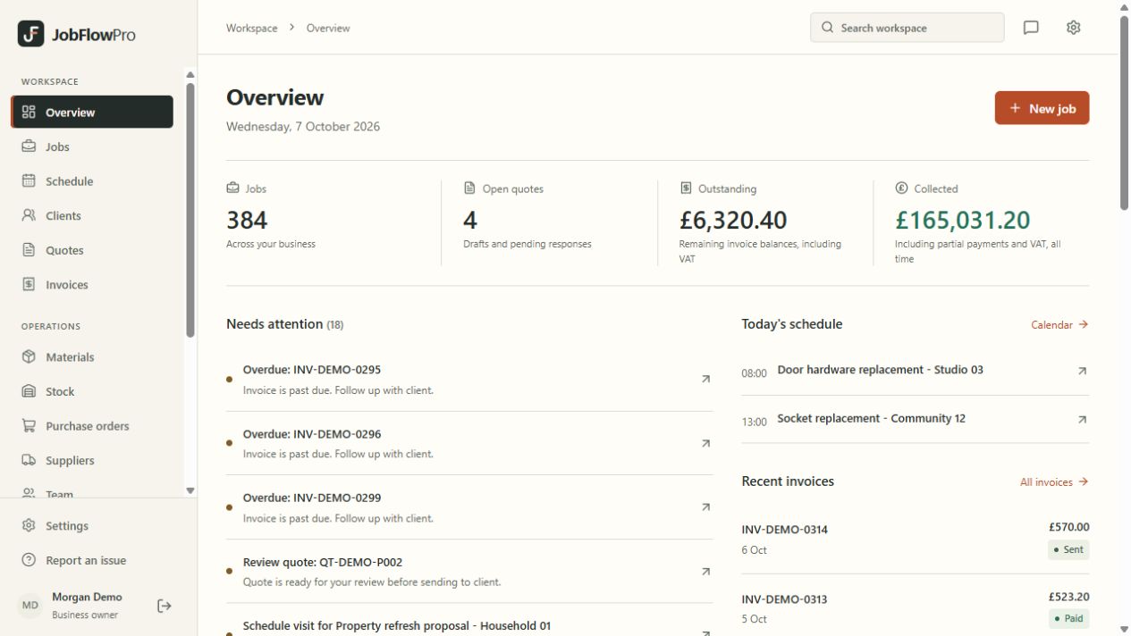
Task: Click the Jobs count 384
Action: pyautogui.click(x=247, y=220)
